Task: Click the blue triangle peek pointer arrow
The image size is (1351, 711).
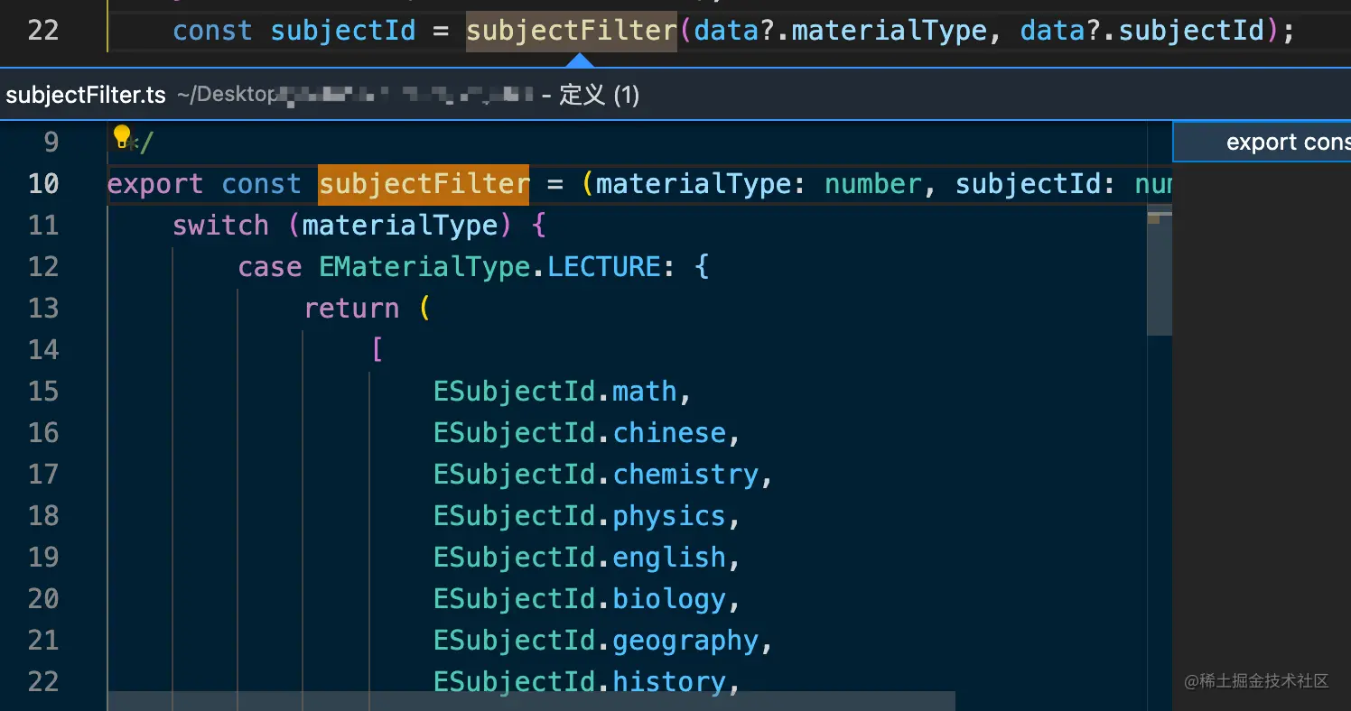Action: [578, 63]
